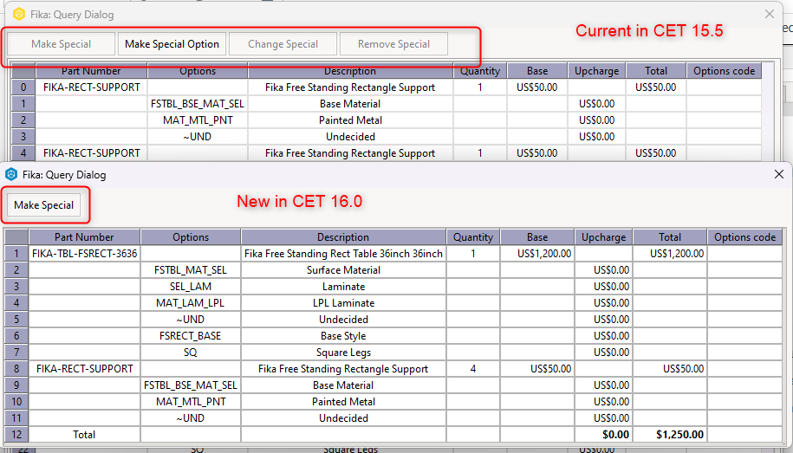Click LPL Laminate description cell
This screenshot has width=793, height=453.
(x=343, y=303)
